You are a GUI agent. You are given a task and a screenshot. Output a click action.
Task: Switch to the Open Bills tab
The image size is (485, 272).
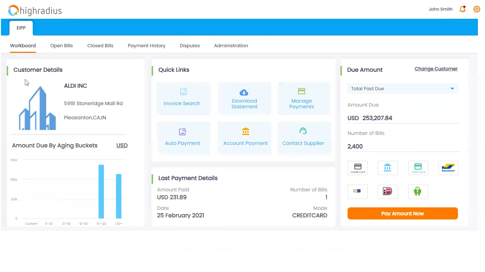[61, 46]
